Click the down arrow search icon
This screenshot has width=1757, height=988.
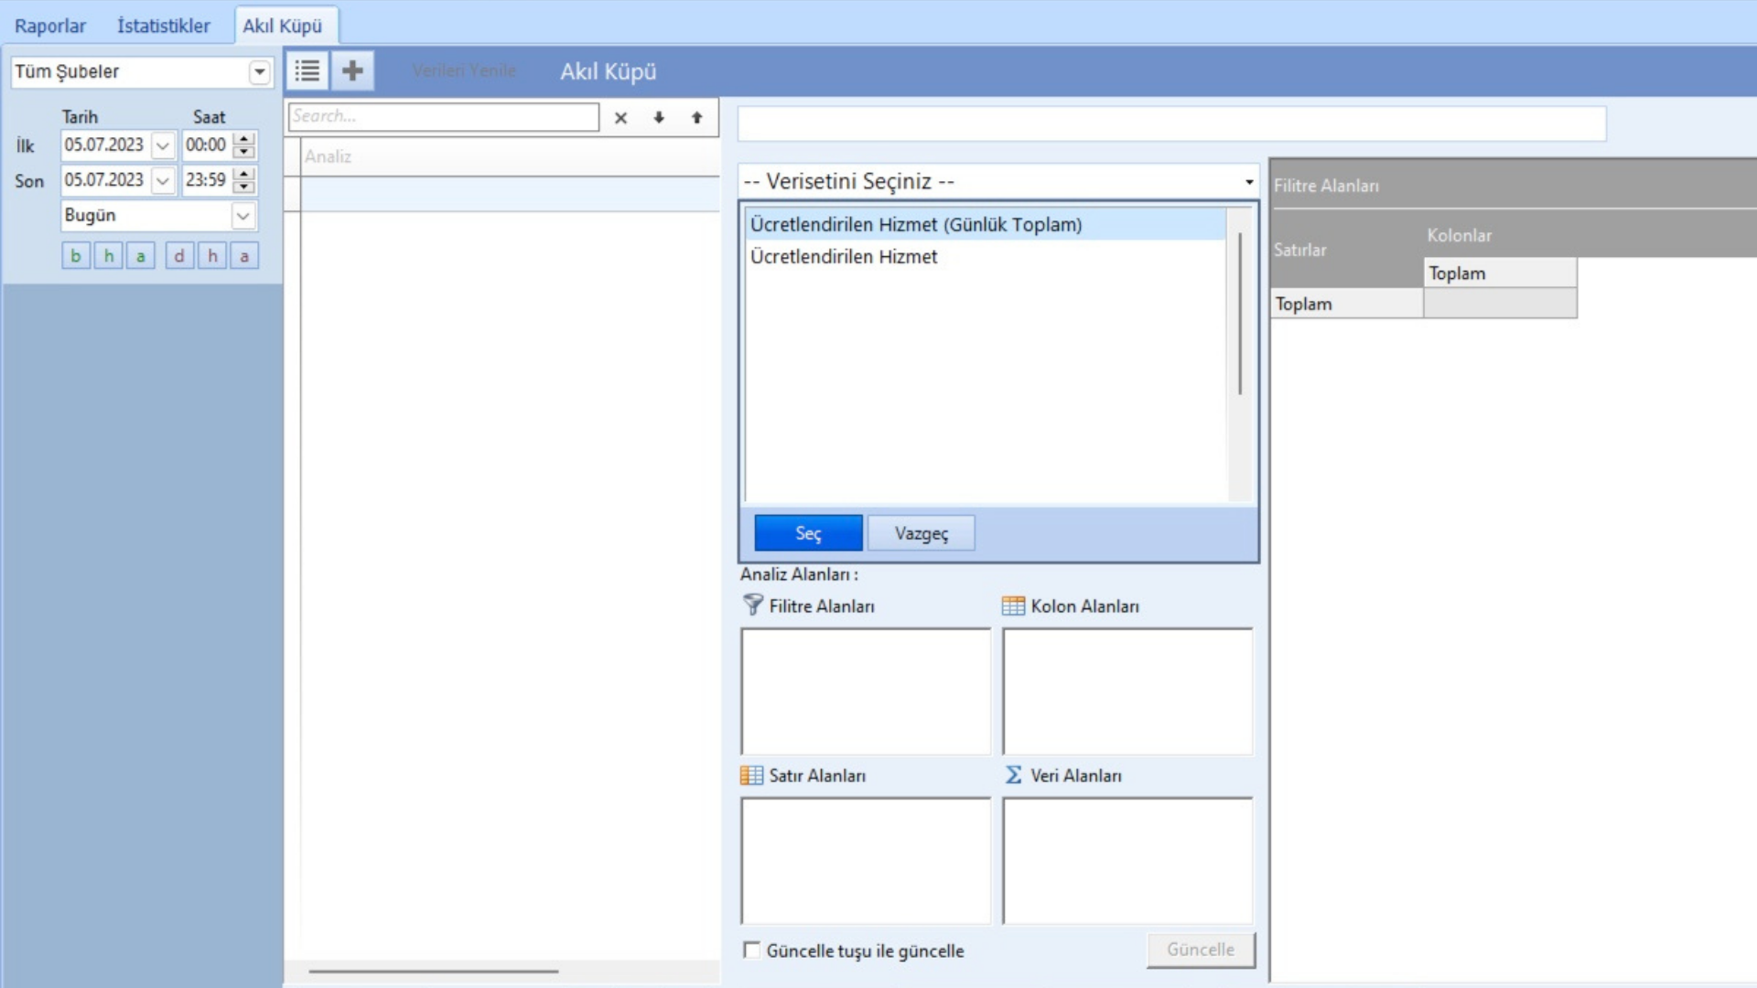coord(659,117)
